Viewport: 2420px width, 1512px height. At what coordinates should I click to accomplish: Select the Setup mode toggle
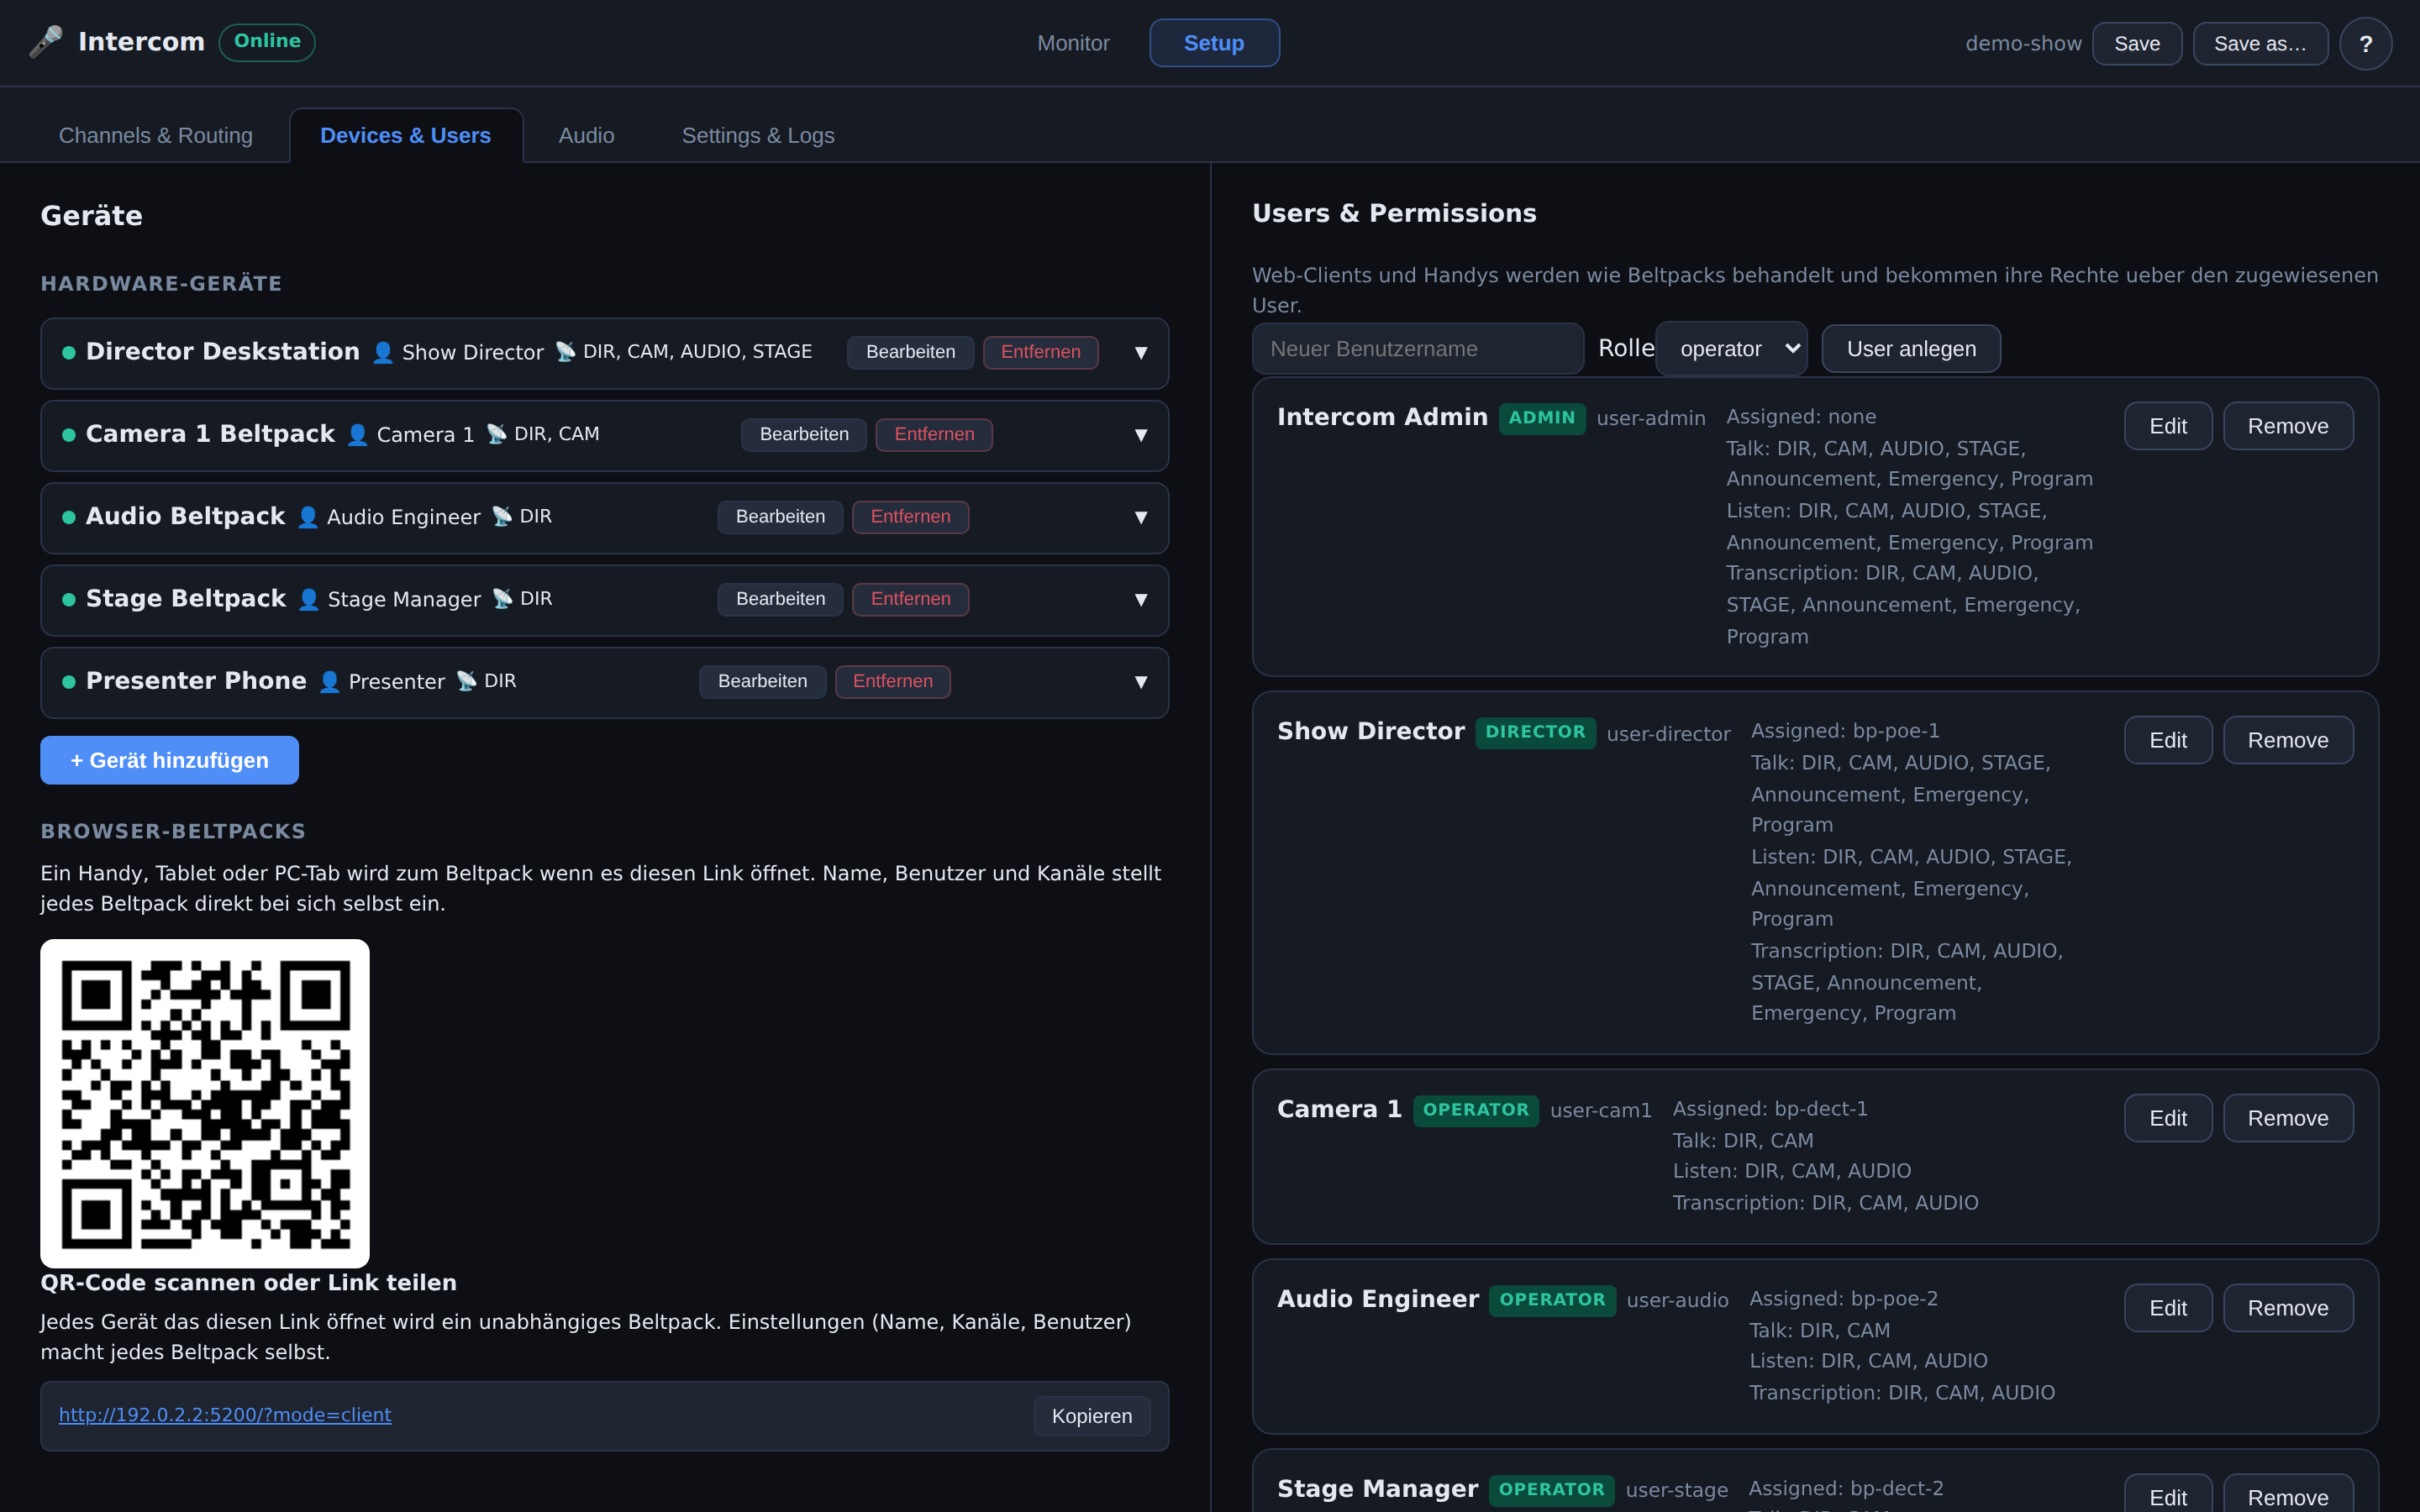pyautogui.click(x=1214, y=43)
